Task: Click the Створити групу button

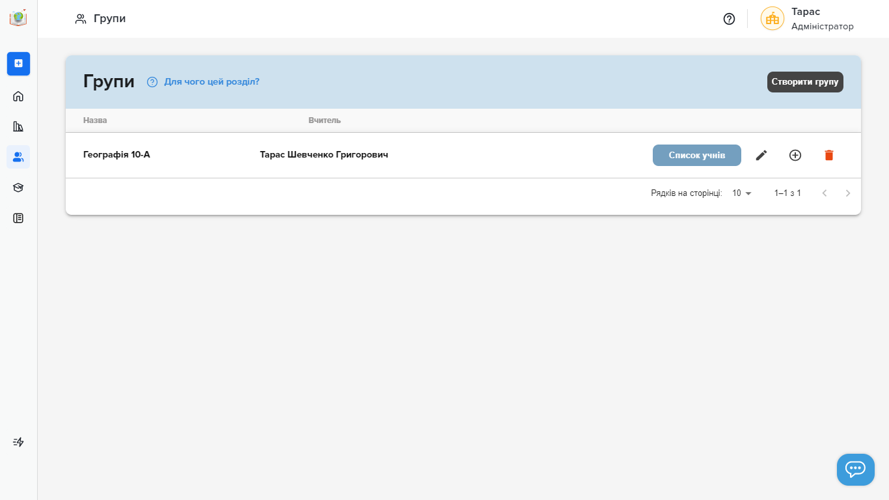Action: [x=805, y=82]
